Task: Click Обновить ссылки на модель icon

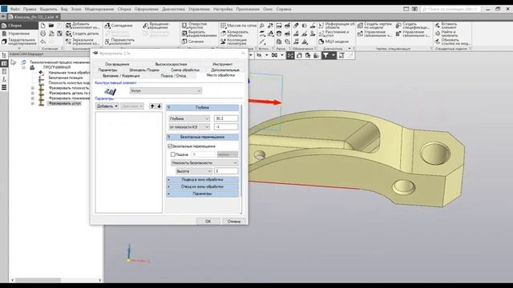Action: 438,42
